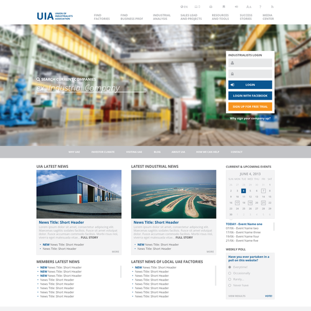Open 'TODAY - Event Name one'
311x311 pixels.
coord(244,224)
